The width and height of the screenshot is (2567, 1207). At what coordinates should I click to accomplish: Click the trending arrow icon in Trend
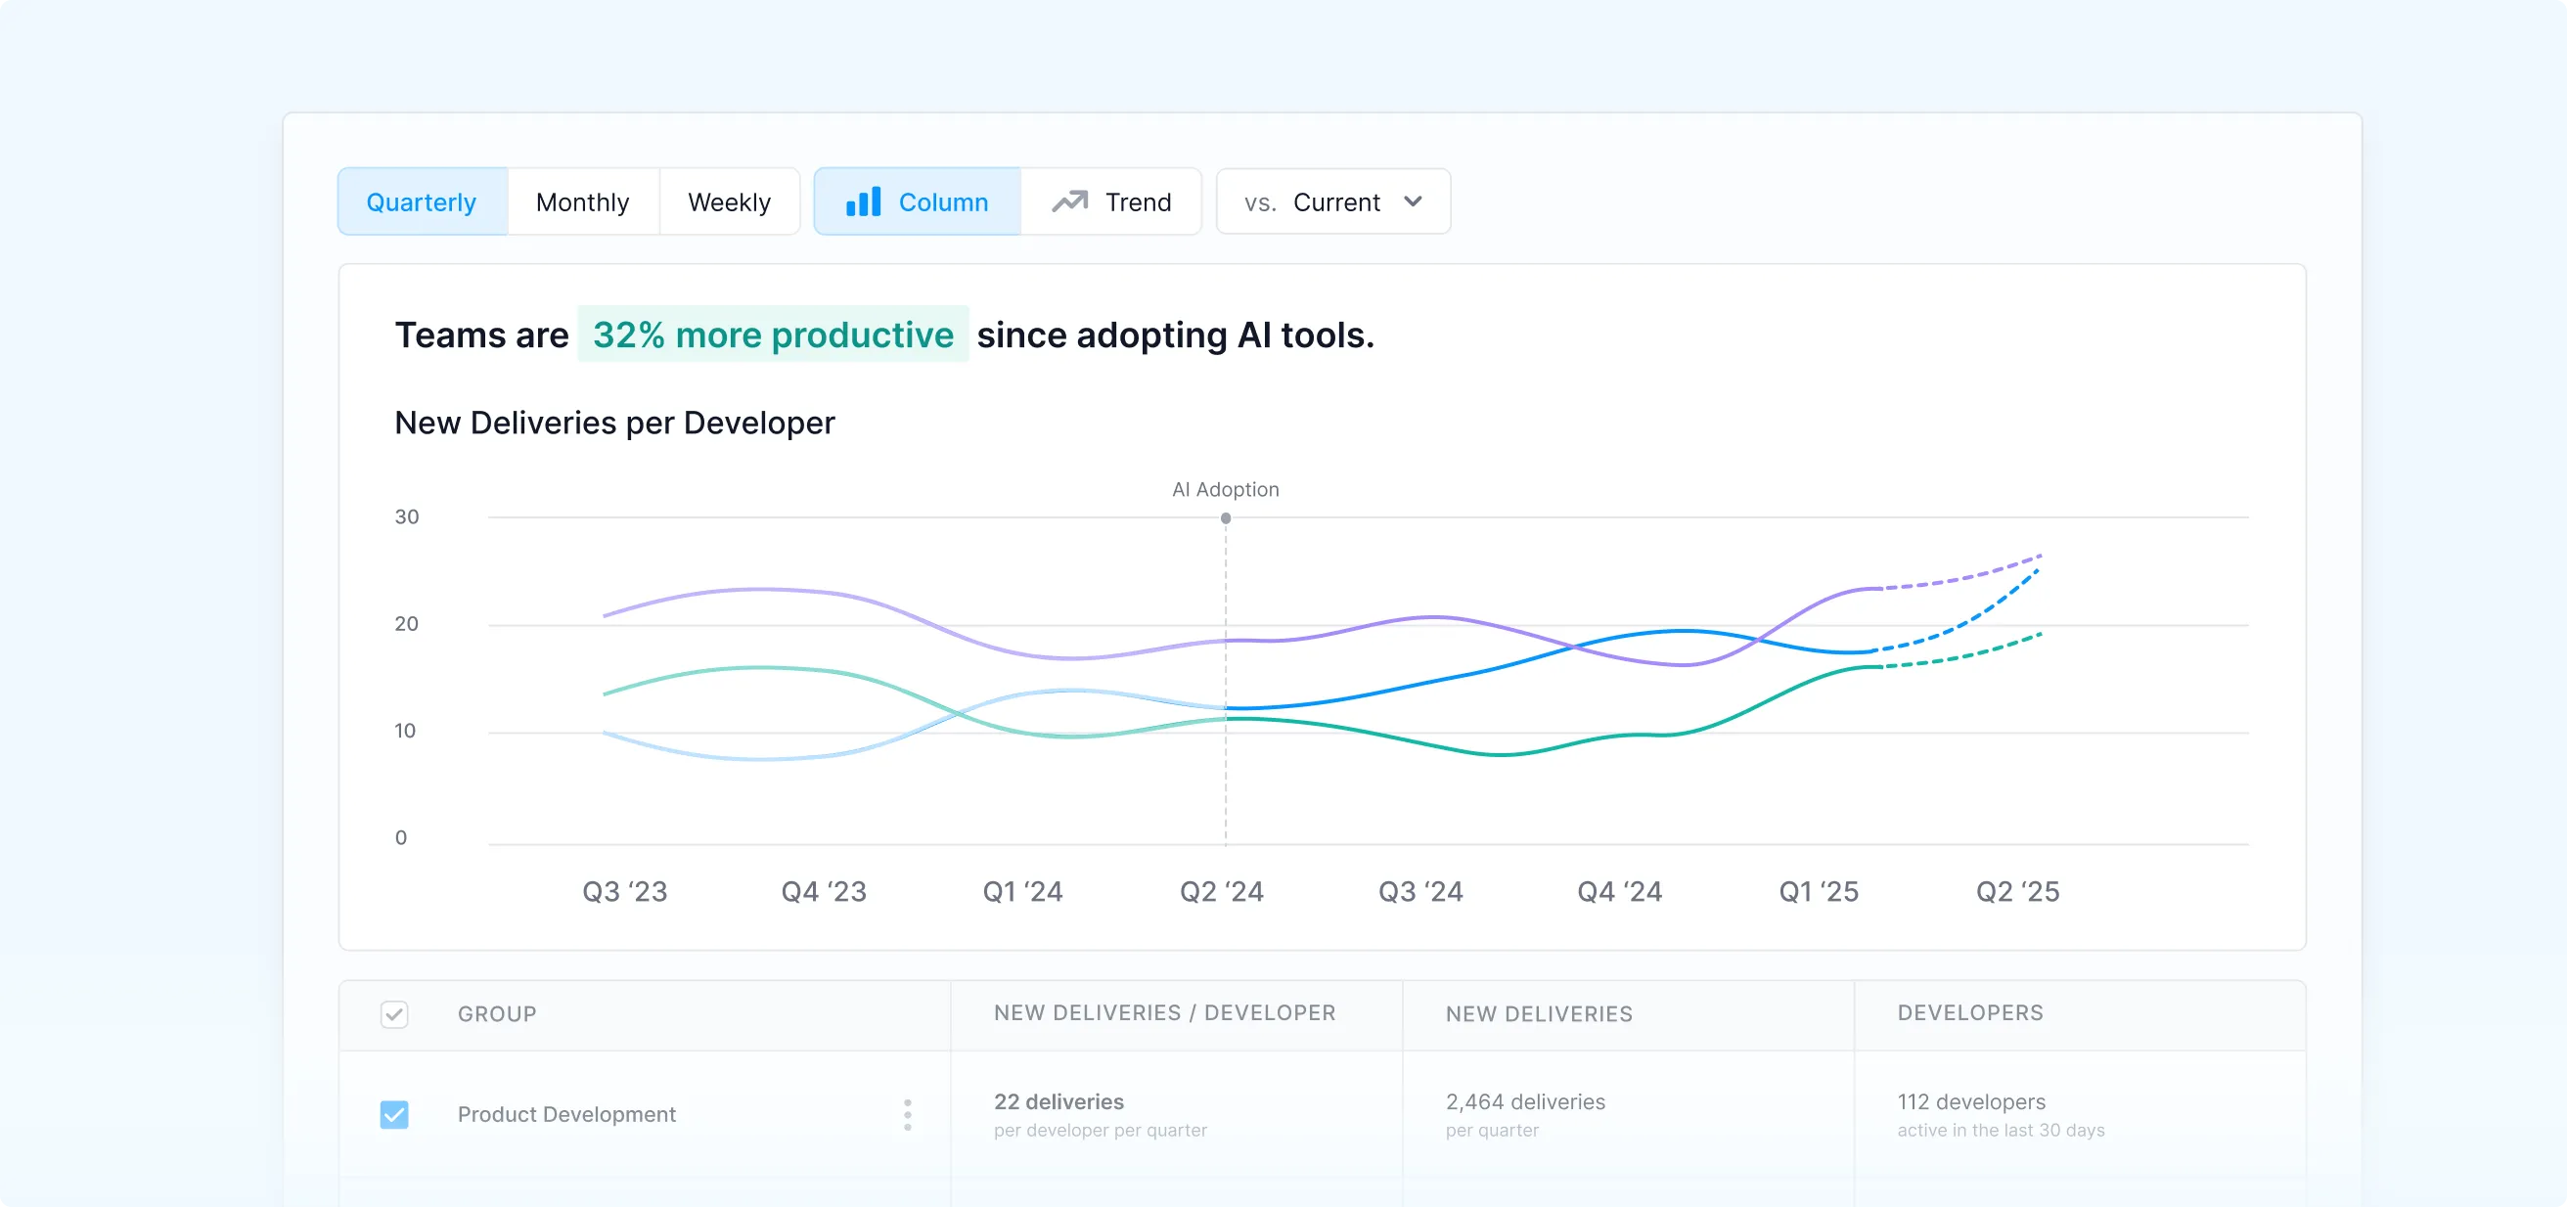[1069, 201]
